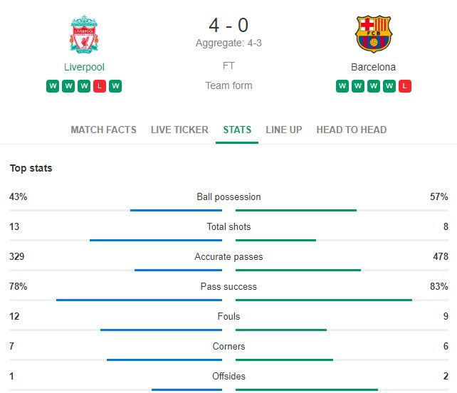457x393 pixels.
Task: Click the Barcelona club crest
Action: (373, 34)
